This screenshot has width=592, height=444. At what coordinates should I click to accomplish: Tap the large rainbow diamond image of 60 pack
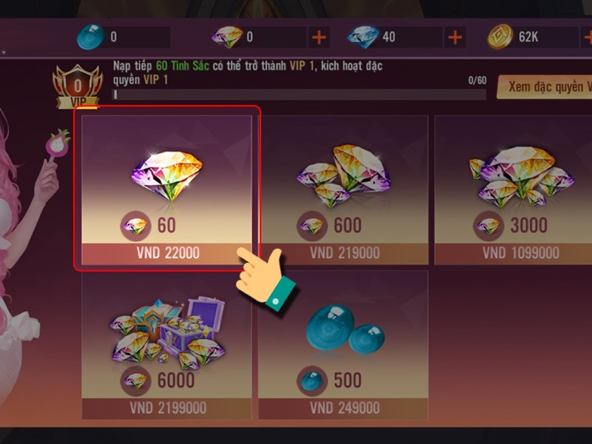tap(167, 175)
